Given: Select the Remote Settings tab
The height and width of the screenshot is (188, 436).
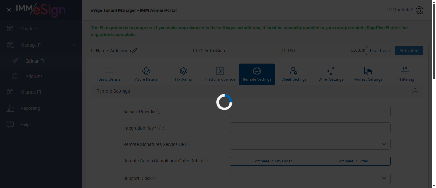Looking at the screenshot, I should [x=257, y=74].
